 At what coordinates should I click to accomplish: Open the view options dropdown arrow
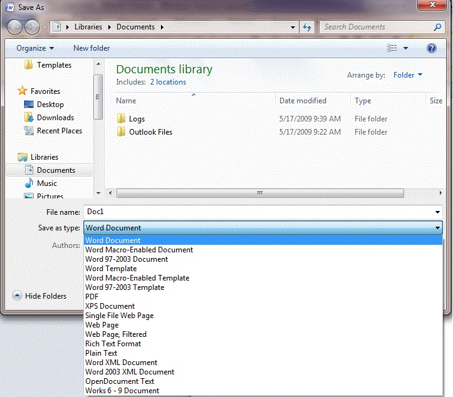(405, 48)
